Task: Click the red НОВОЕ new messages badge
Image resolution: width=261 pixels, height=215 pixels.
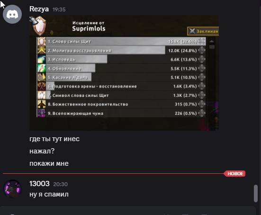Action: [234, 174]
